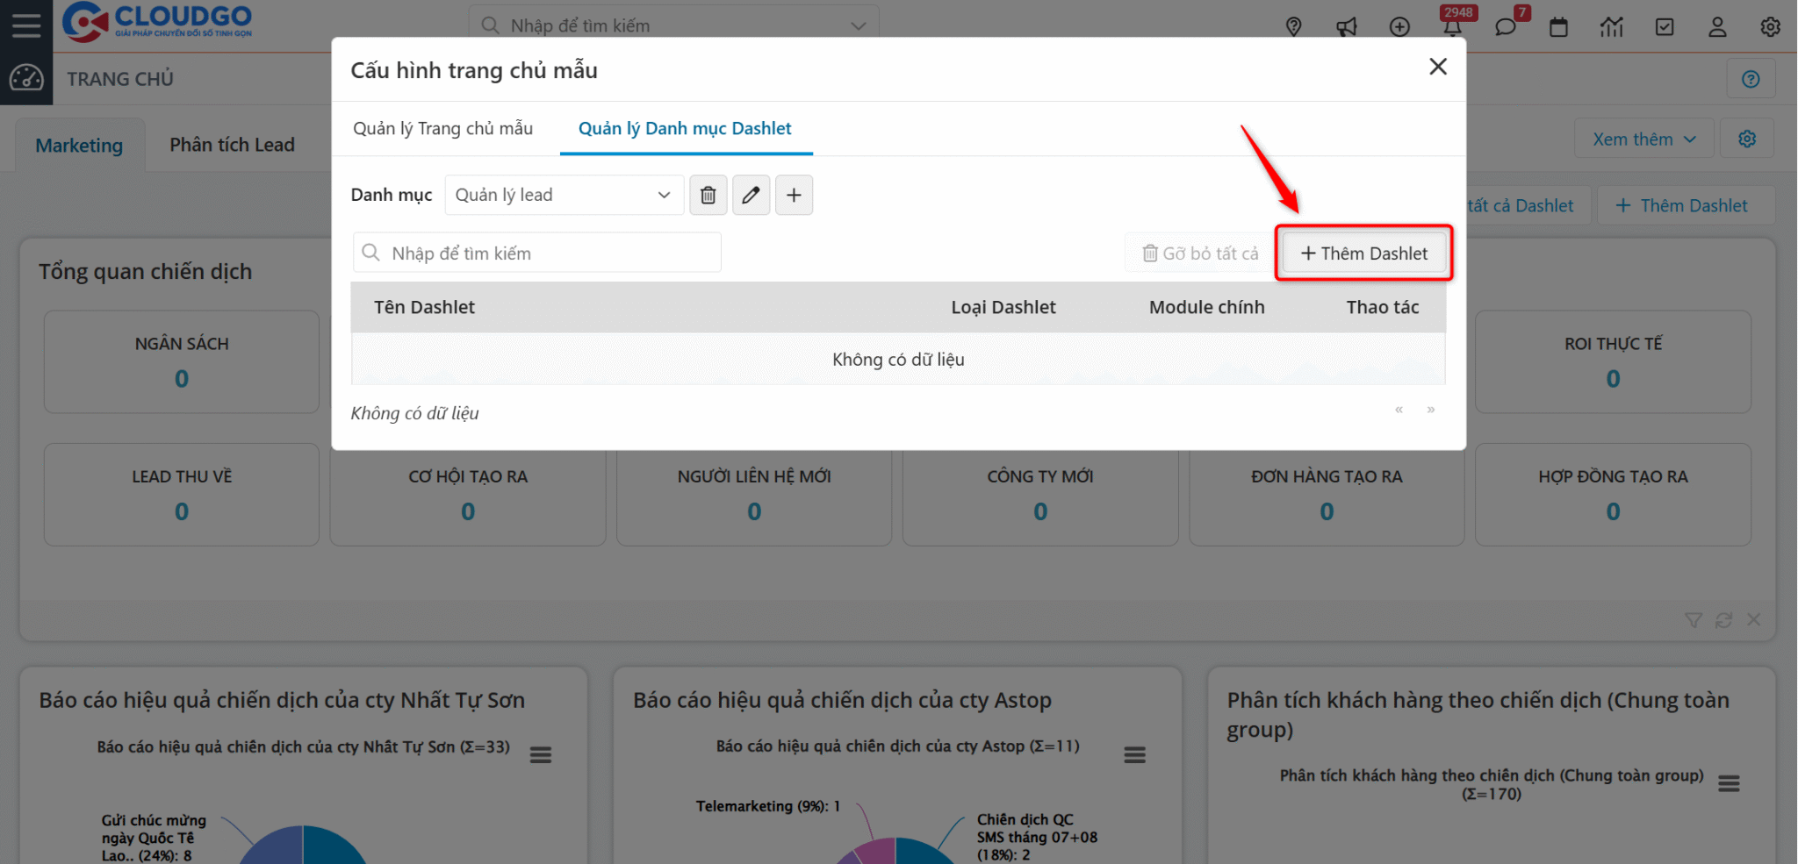The width and height of the screenshot is (1798, 864).
Task: Open chart menu for Astop report
Action: coord(1135,754)
